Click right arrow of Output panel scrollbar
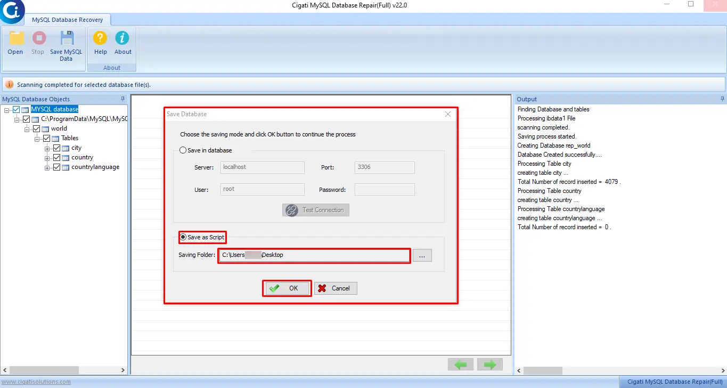 (723, 370)
